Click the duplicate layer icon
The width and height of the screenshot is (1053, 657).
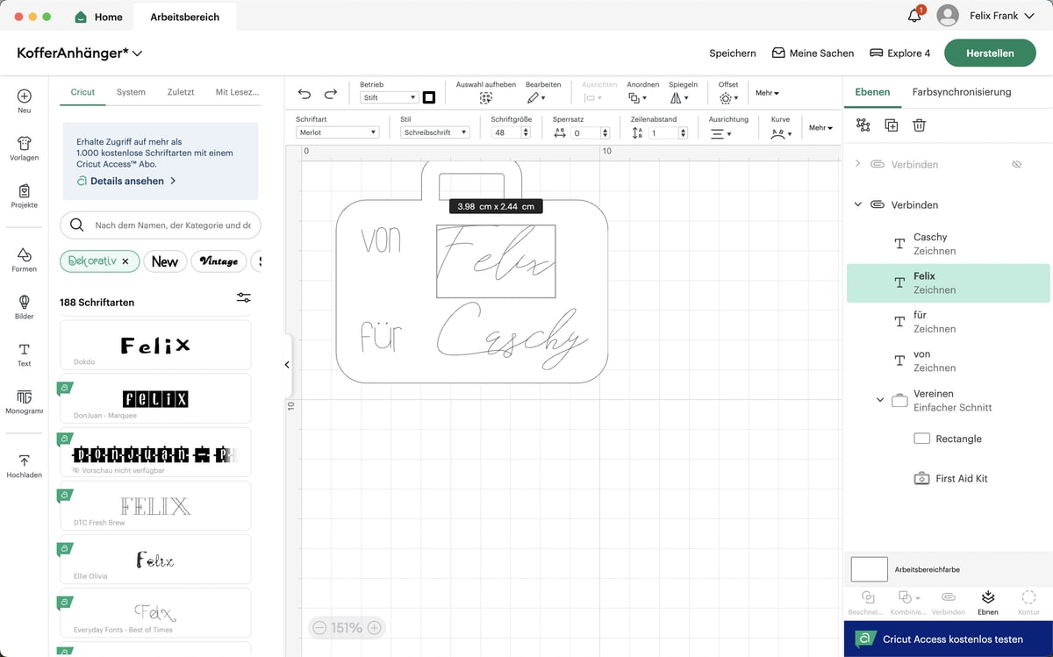[891, 125]
